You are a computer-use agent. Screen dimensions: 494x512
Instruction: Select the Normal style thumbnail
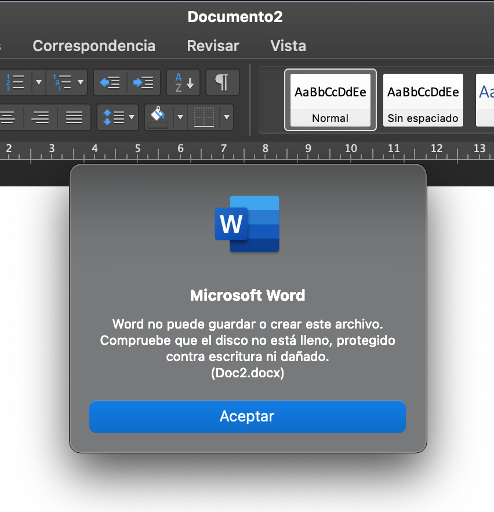click(330, 100)
